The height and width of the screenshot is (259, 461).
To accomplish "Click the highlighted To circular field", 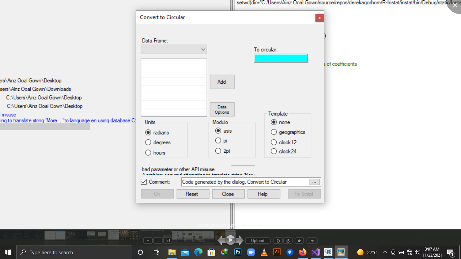I will point(280,58).
